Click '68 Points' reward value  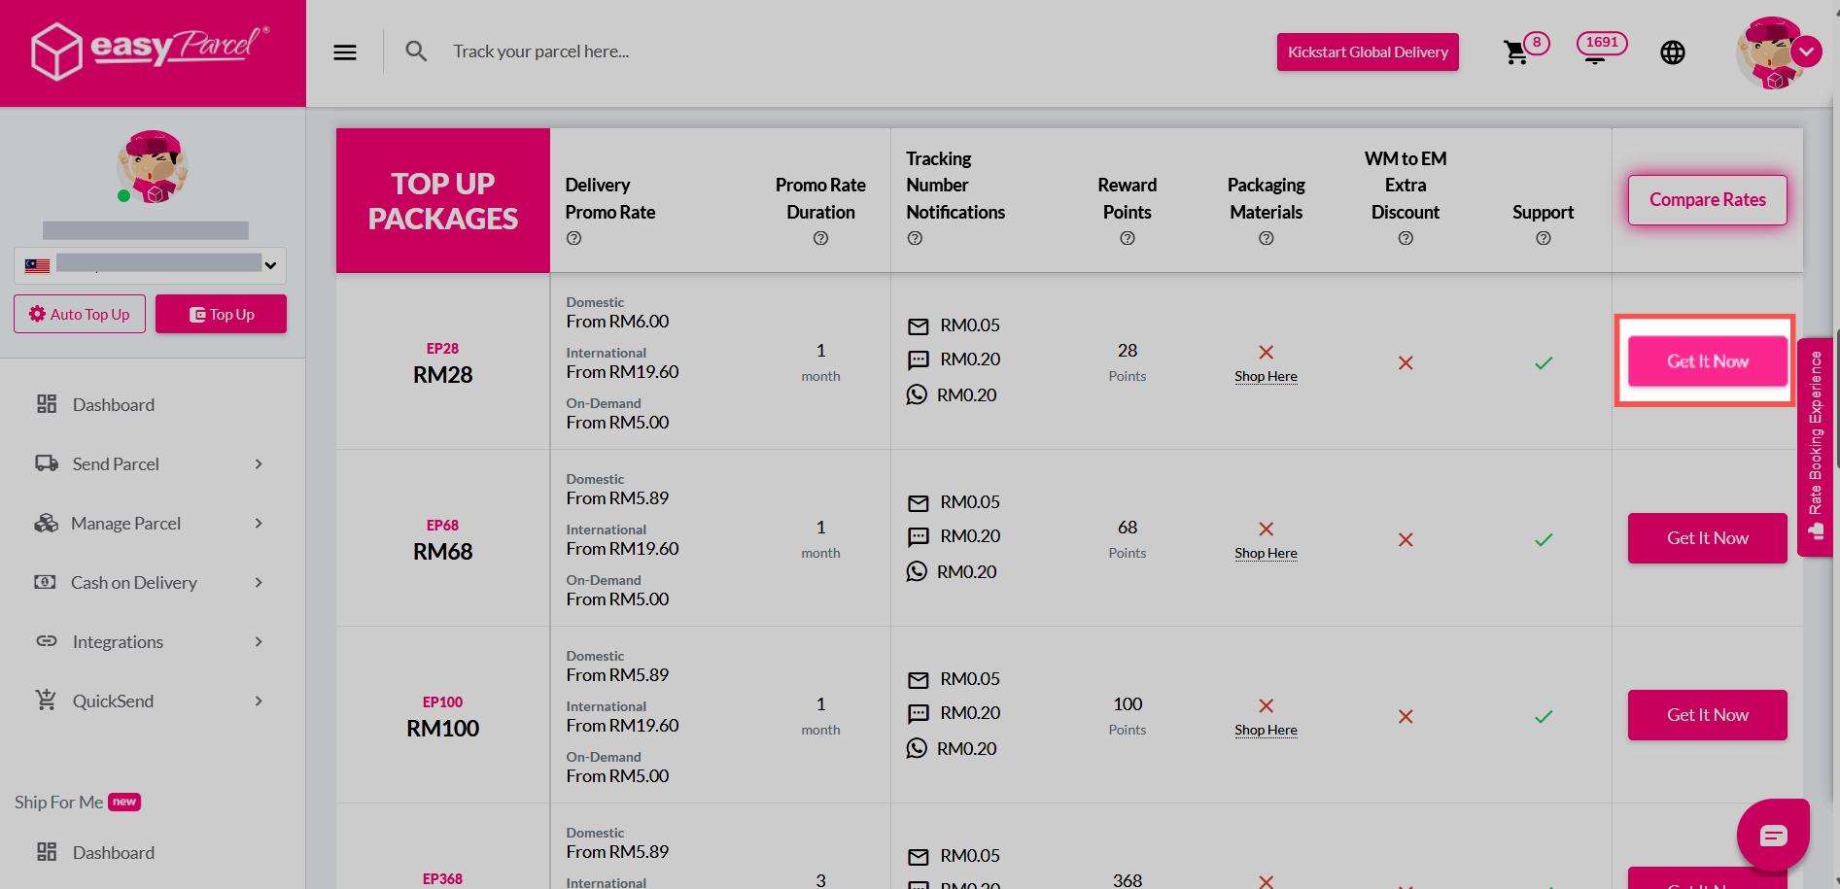[1128, 539]
